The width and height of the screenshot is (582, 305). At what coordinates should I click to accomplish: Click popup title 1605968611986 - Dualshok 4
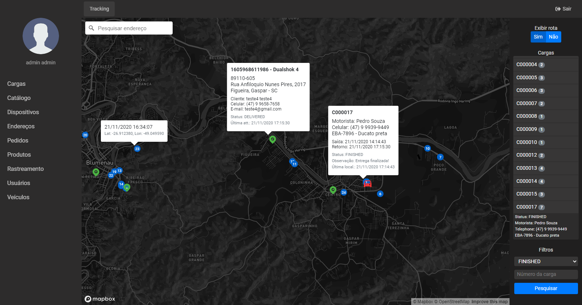264,69
